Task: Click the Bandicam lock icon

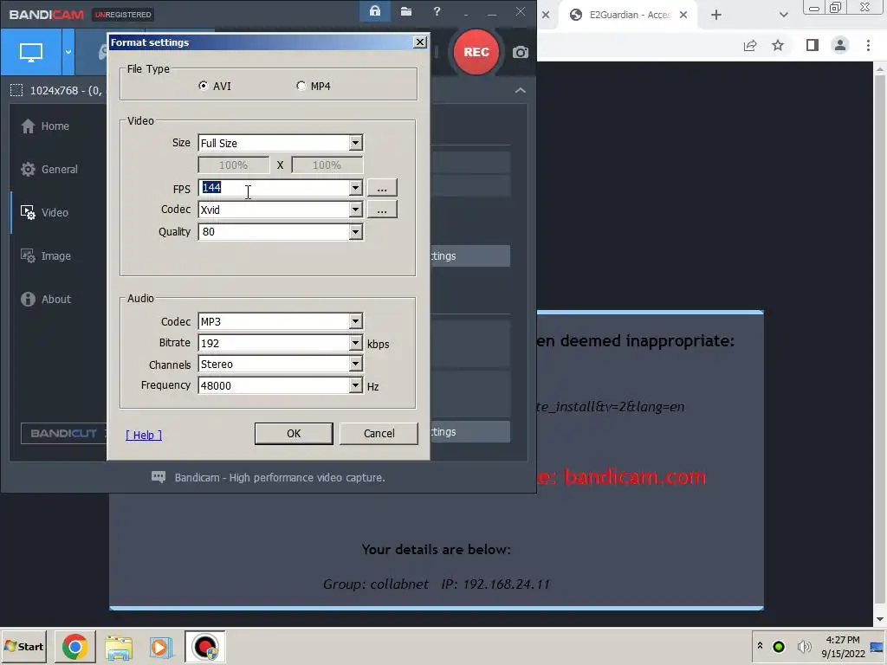Action: coord(375,11)
